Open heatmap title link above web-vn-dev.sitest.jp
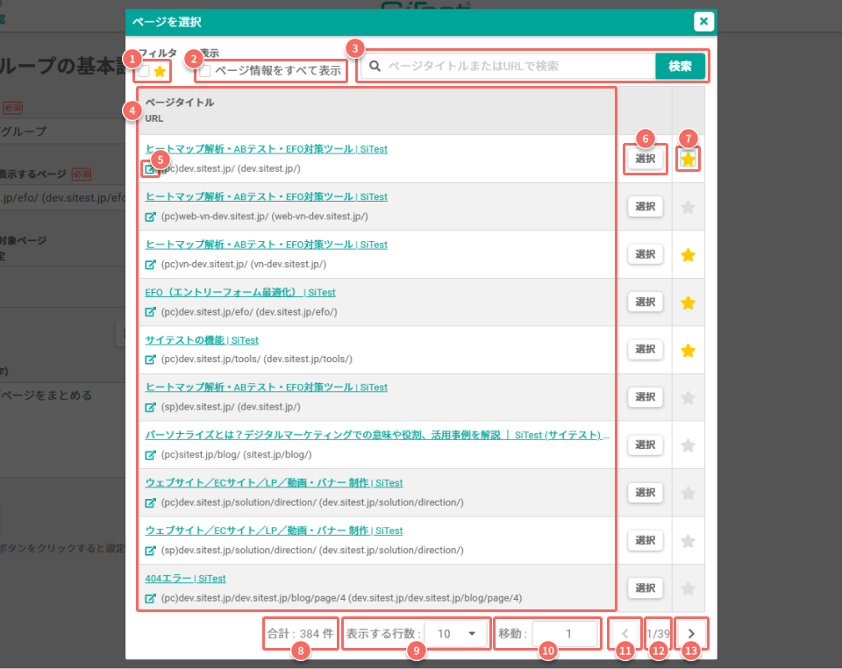The width and height of the screenshot is (842, 669). [267, 196]
